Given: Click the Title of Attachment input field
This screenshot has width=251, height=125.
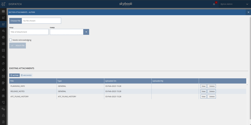Looking at the screenshot, I should (x=29, y=32).
